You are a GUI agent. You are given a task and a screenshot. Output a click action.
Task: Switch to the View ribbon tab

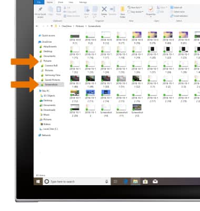pos(71,2)
